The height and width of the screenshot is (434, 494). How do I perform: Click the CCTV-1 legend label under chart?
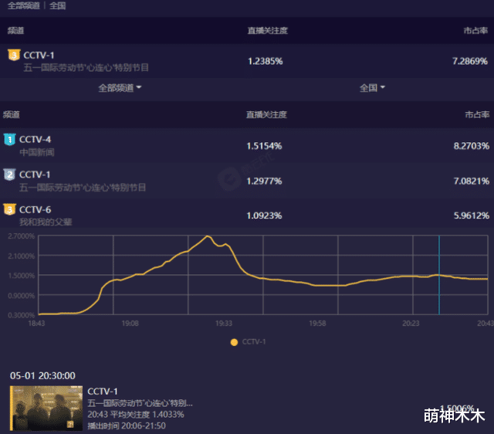(x=254, y=342)
